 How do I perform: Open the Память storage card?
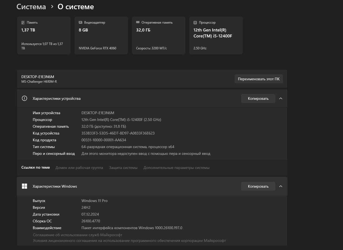44,36
